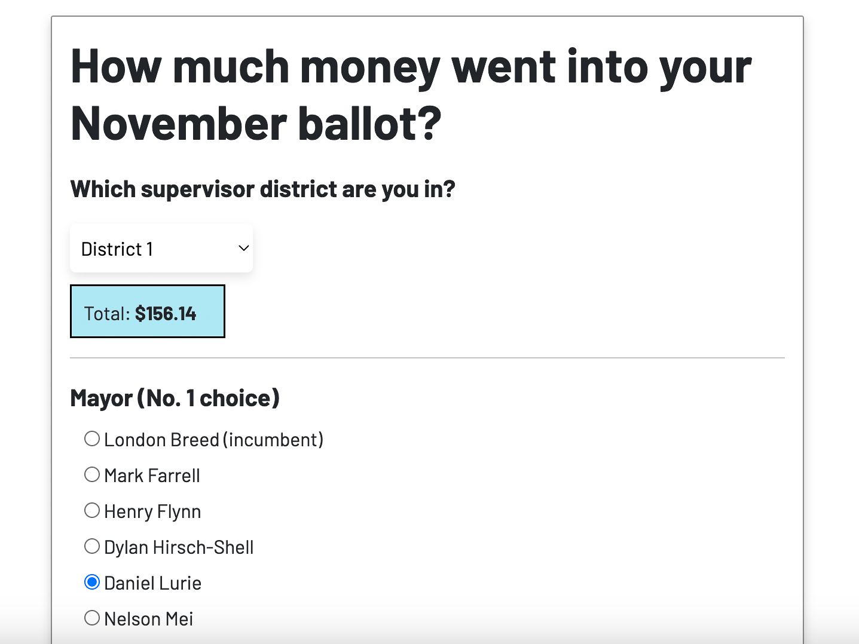Select Nelson Mei as No. 1 choice
The height and width of the screenshot is (644, 859).
(92, 618)
